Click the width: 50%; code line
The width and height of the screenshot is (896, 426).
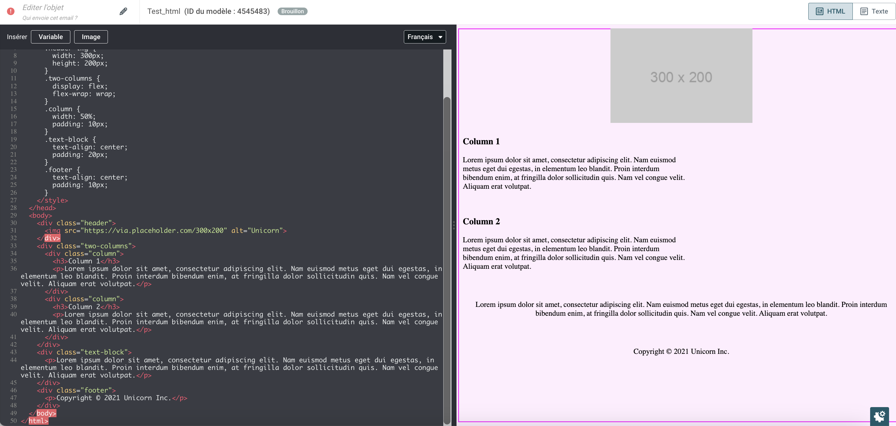pos(74,116)
